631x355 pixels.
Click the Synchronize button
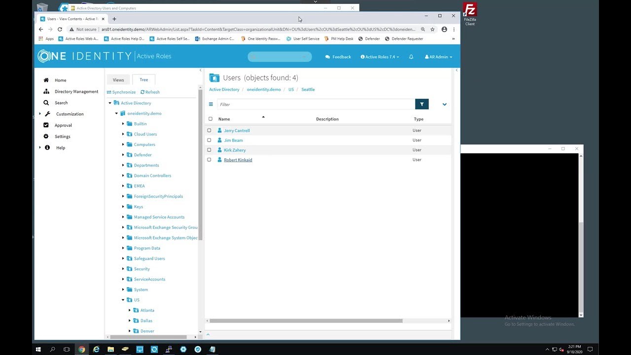point(121,92)
